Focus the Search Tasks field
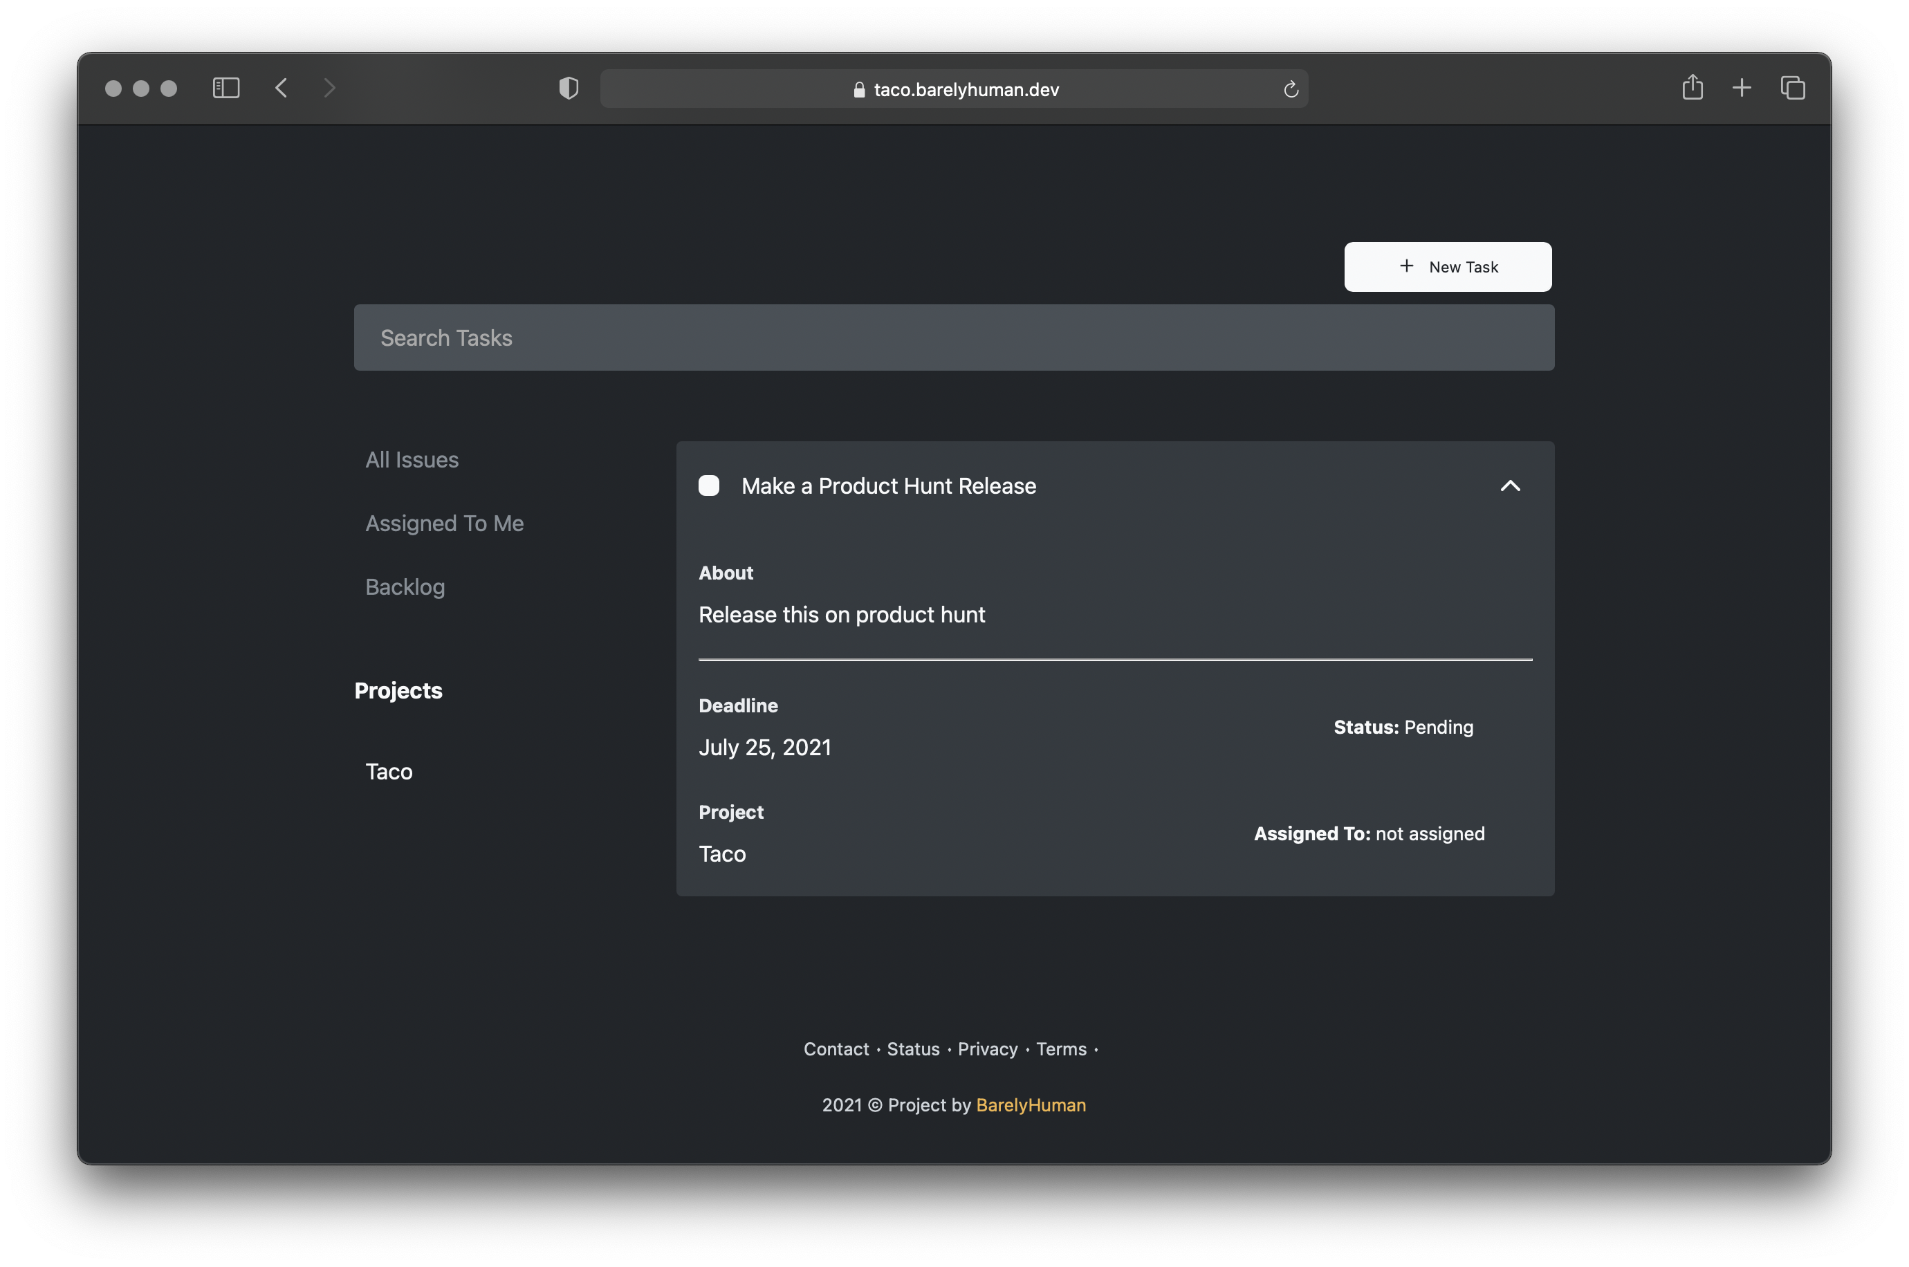This screenshot has width=1909, height=1267. (953, 337)
